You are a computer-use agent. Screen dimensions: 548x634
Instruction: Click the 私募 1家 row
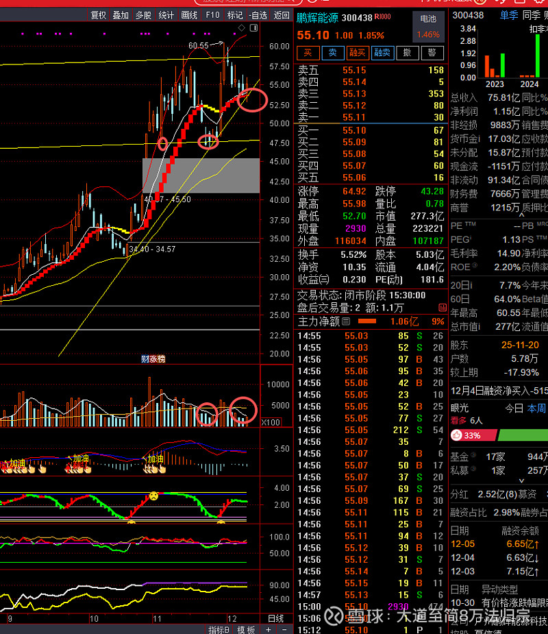[499, 470]
